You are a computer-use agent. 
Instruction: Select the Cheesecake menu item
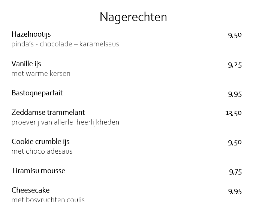click(x=30, y=190)
